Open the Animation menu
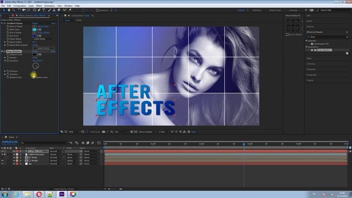The width and height of the screenshot is (352, 198). 50,6
